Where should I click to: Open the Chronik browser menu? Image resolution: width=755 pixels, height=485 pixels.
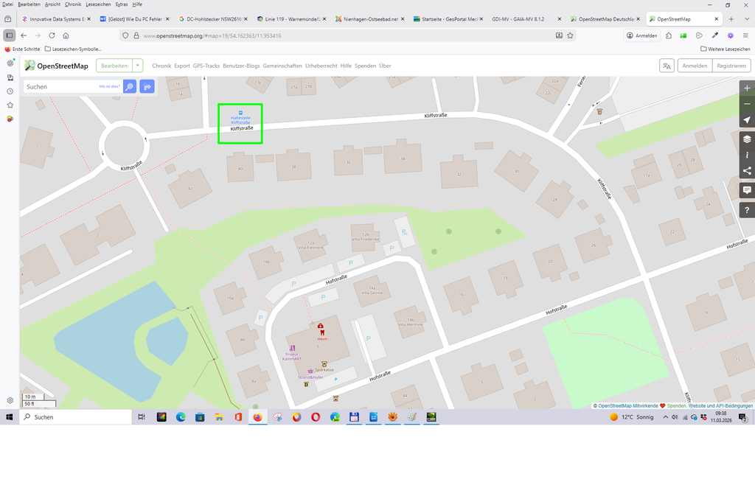(72, 4)
